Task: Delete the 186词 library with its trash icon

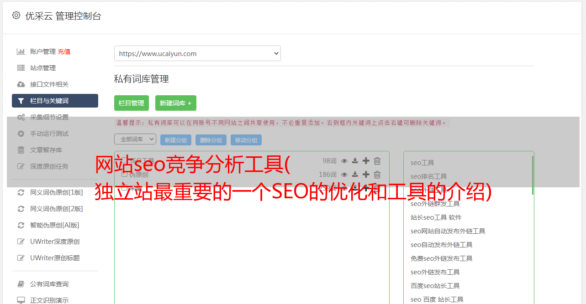Action: [377, 175]
